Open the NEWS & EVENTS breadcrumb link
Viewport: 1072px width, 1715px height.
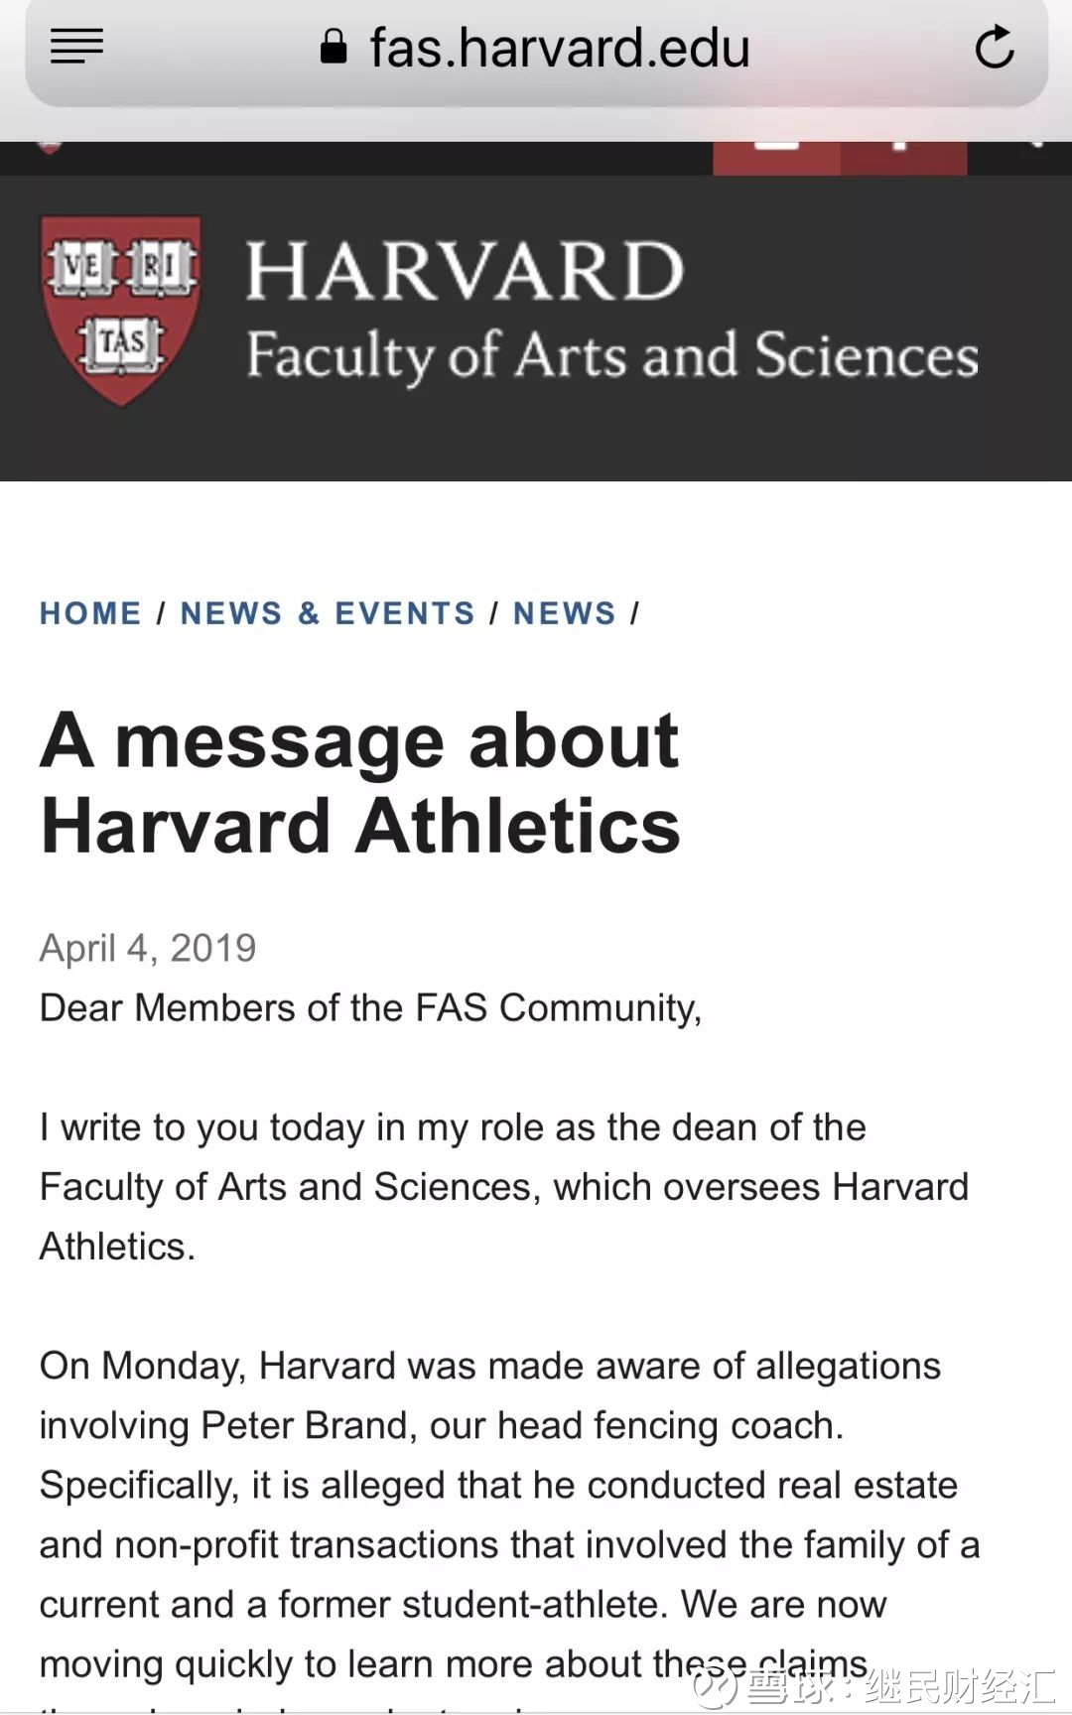[x=328, y=613]
